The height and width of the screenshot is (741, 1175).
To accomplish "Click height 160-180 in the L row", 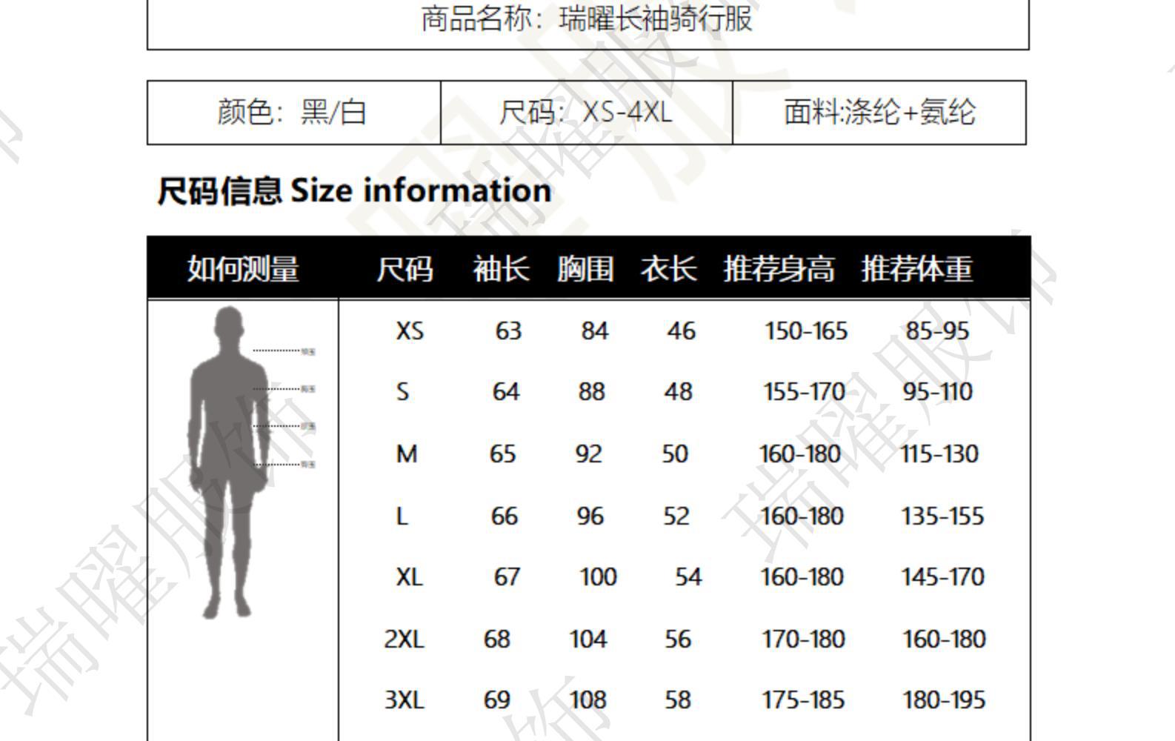I will pyautogui.click(x=802, y=516).
